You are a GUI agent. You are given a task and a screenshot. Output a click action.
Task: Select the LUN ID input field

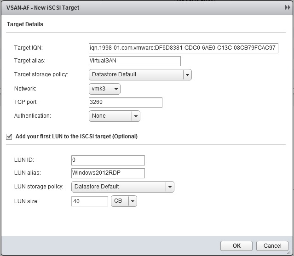click(108, 160)
